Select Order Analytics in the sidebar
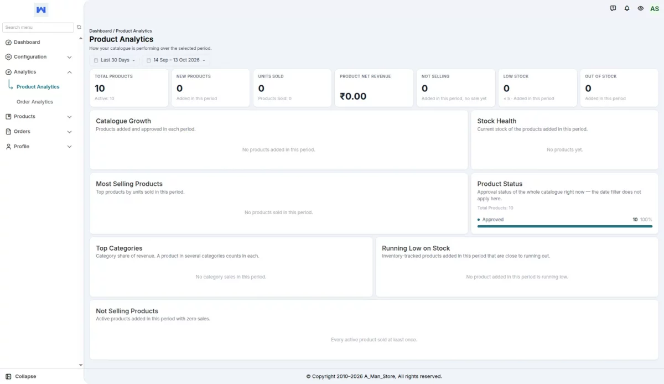The height and width of the screenshot is (384, 664). pyautogui.click(x=35, y=102)
